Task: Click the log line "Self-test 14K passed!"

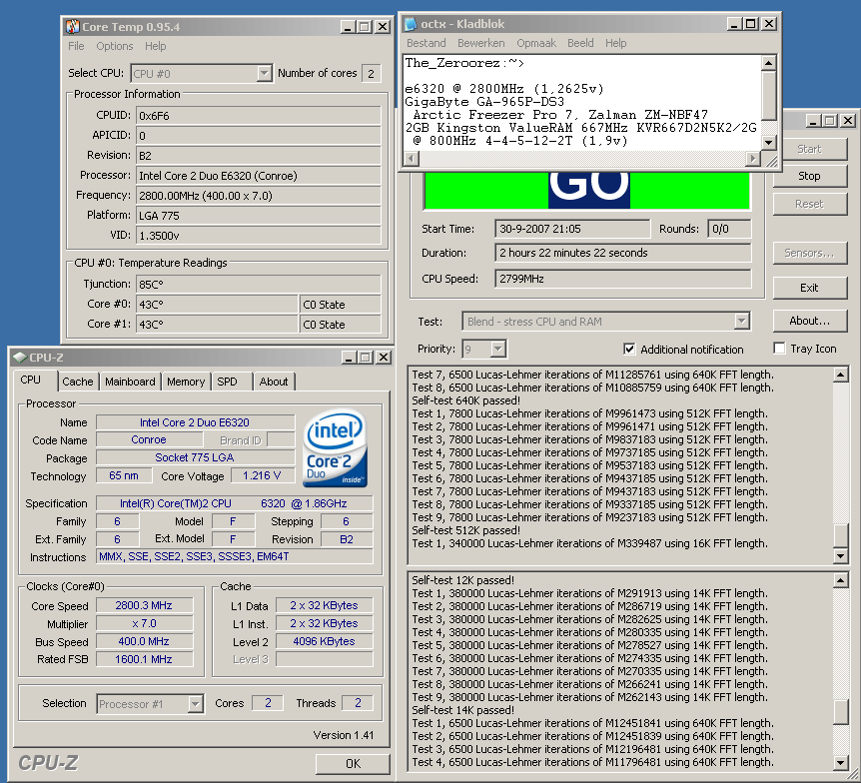Action: click(x=462, y=710)
